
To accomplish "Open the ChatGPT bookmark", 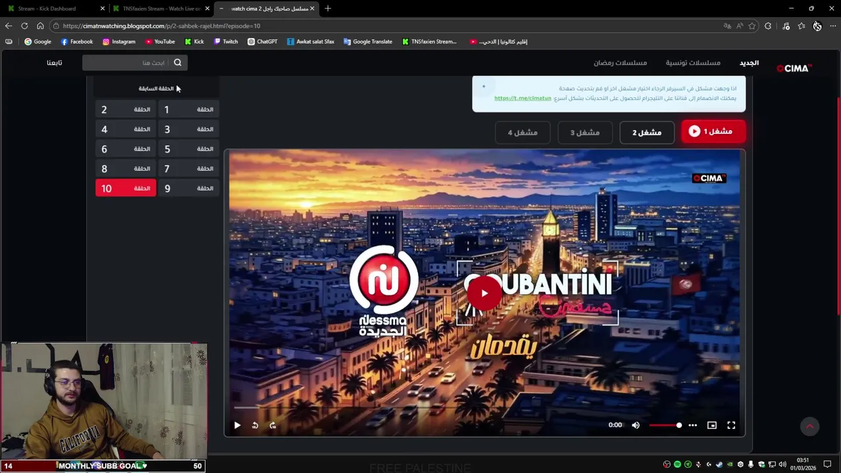I will click(262, 41).
